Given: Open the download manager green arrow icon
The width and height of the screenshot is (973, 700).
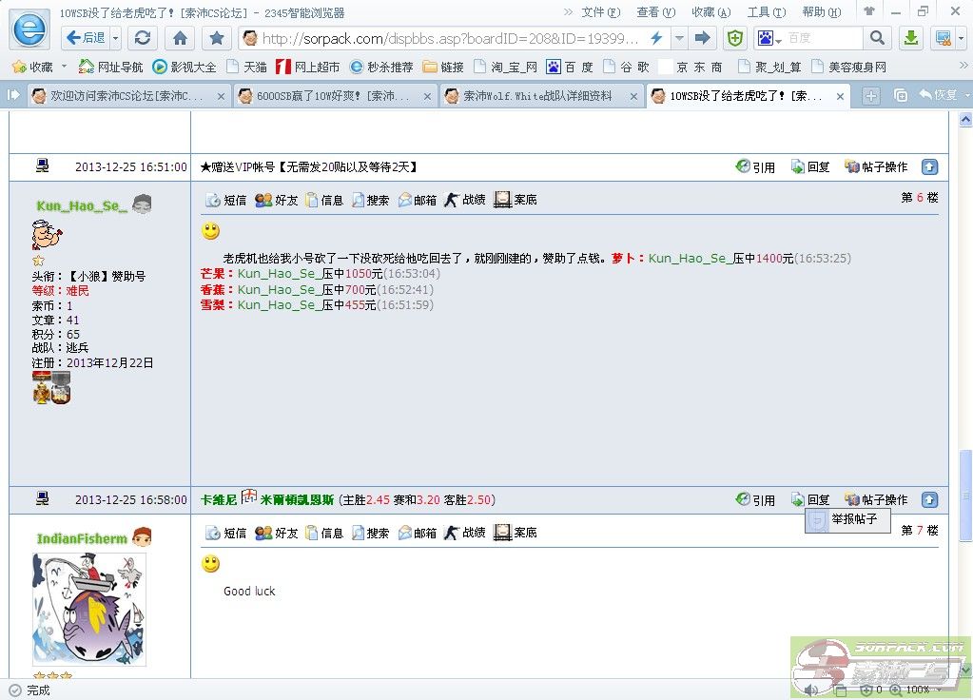Looking at the screenshot, I should [x=910, y=38].
